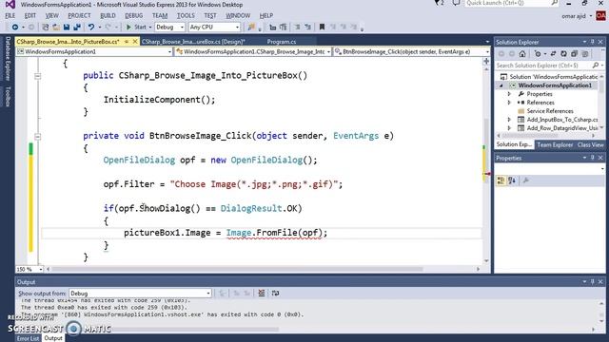609x342 pixels.
Task: Click the New Project toolbar icon
Action: (46, 28)
